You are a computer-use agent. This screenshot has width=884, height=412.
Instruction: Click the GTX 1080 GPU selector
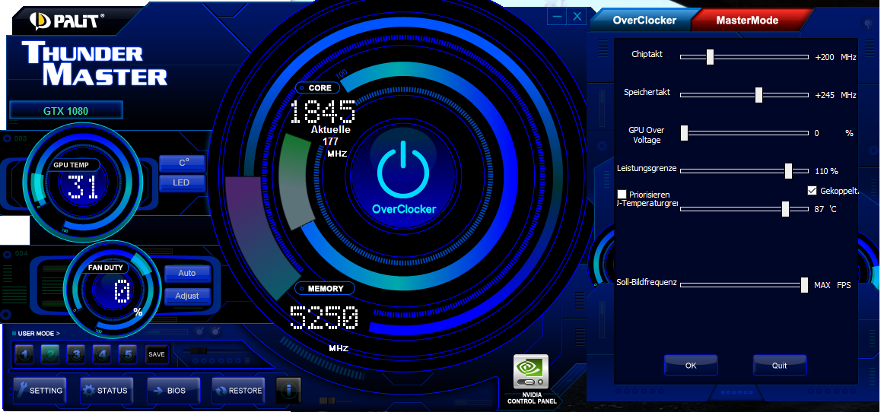click(66, 110)
